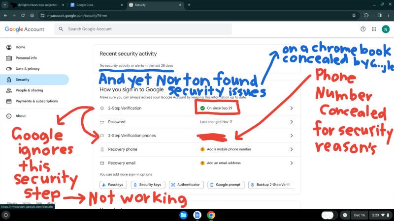Click the browser back arrow
This screenshot has width=394, height=221.
(x=5, y=16)
